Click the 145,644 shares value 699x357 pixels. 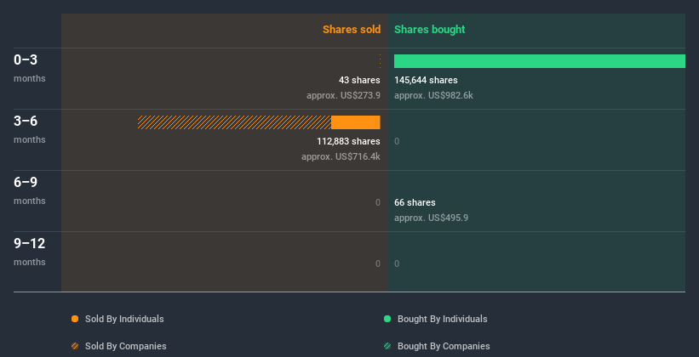click(426, 80)
